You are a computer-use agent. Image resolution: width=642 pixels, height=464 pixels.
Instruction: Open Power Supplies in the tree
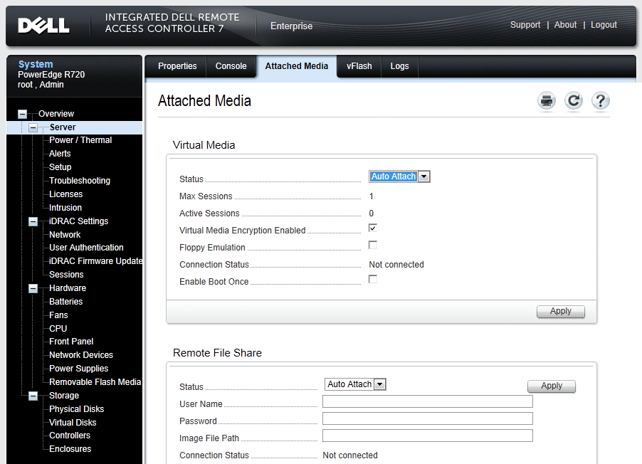[x=78, y=369]
